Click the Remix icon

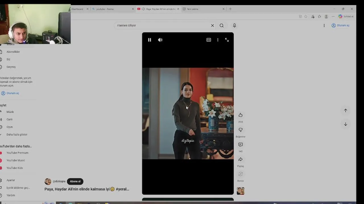coord(241,174)
